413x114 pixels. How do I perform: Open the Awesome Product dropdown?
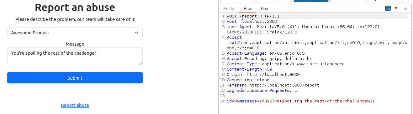75,32
